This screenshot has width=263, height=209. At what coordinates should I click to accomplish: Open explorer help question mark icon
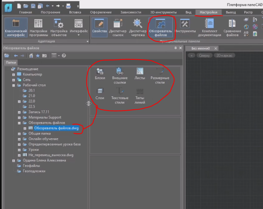pos(64,56)
